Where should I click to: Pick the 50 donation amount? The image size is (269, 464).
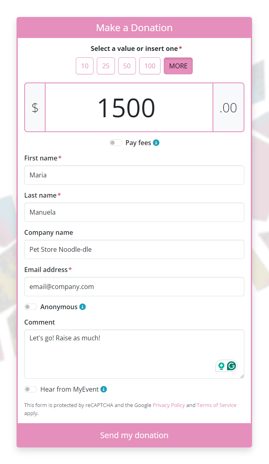pyautogui.click(x=127, y=66)
